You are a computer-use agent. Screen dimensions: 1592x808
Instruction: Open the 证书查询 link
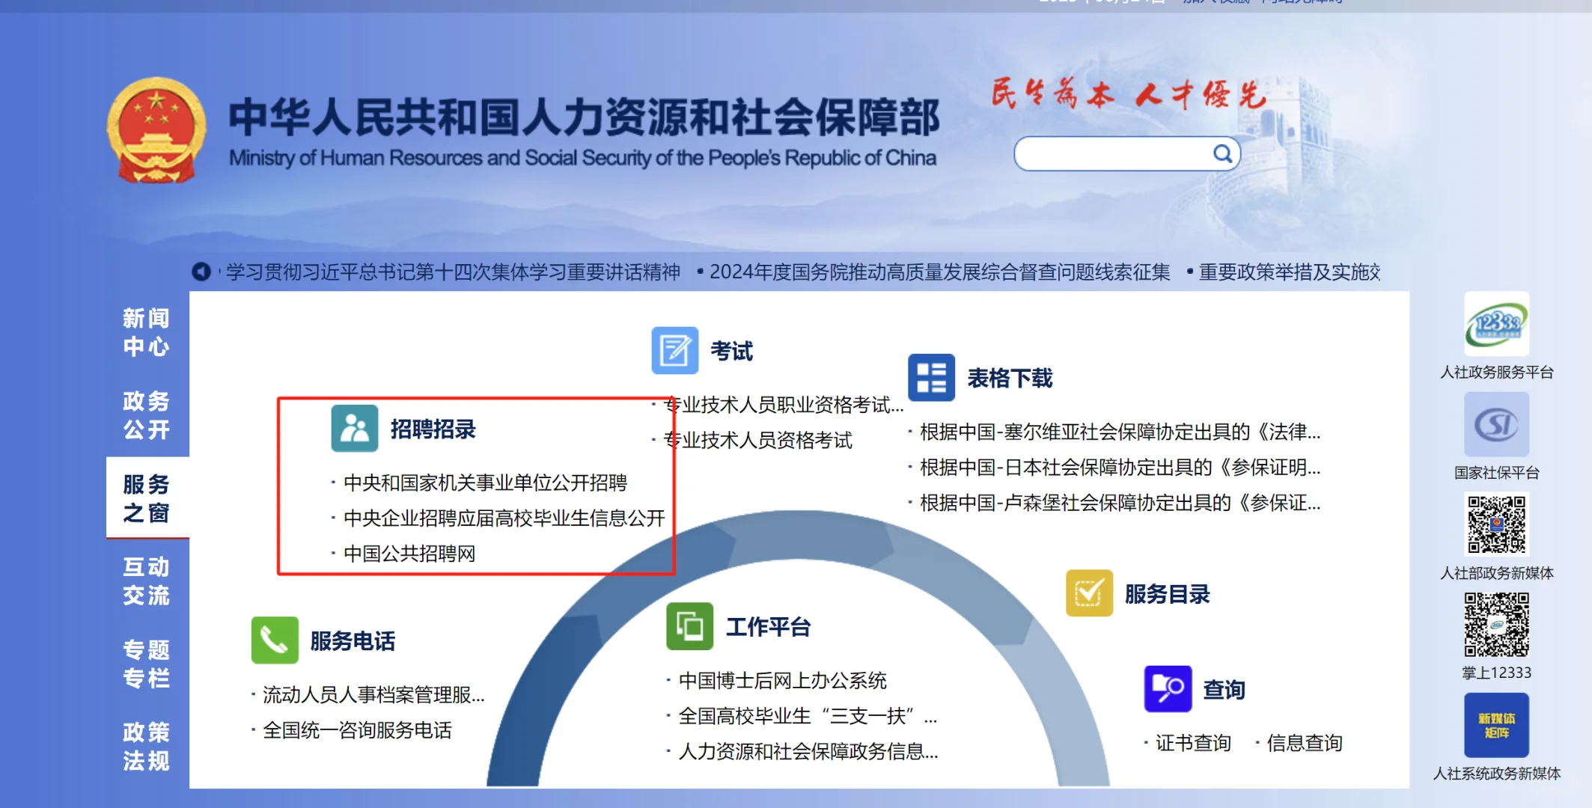[1193, 743]
